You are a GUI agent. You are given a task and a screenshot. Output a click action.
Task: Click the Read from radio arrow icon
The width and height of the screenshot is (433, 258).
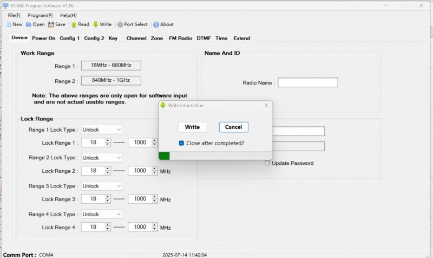[x=74, y=24]
